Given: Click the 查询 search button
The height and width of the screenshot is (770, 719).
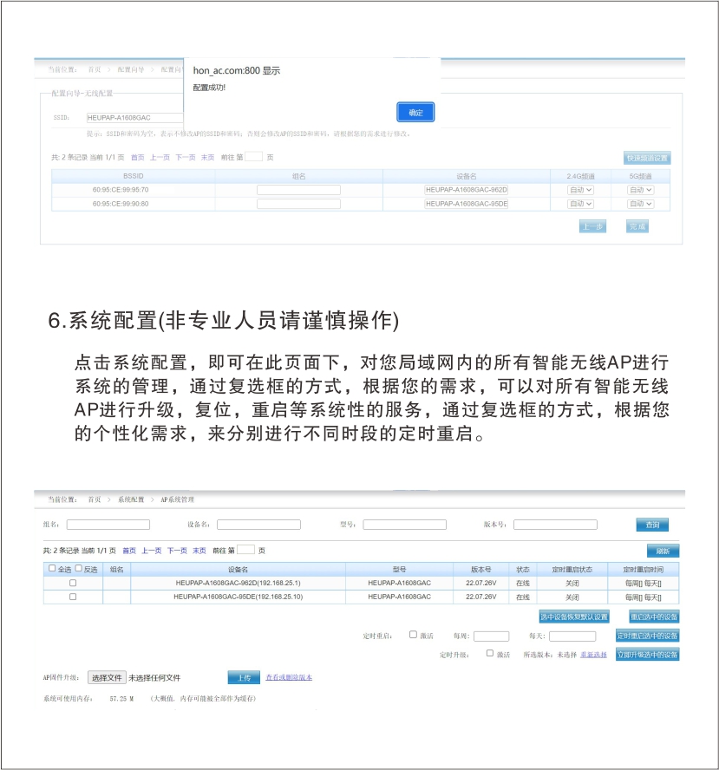Looking at the screenshot, I should 652,525.
